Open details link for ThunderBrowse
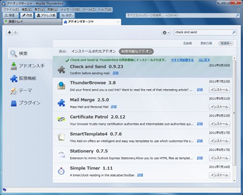 point(200,90)
